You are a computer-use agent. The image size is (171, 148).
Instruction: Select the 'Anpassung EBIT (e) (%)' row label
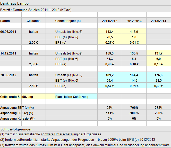(x=18, y=108)
